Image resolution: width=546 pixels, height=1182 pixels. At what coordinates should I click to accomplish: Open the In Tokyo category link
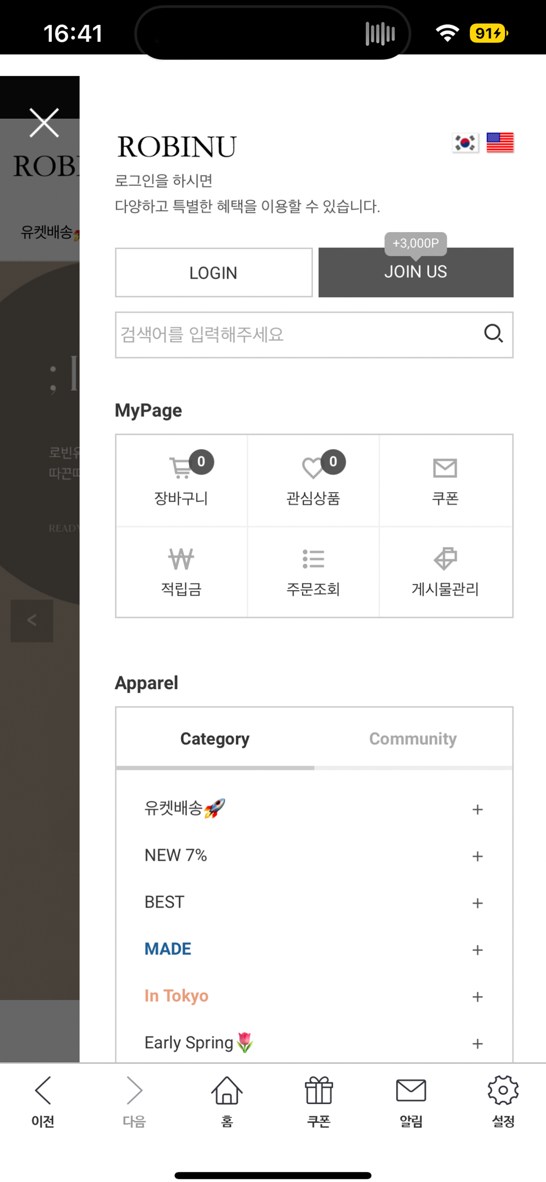(177, 996)
